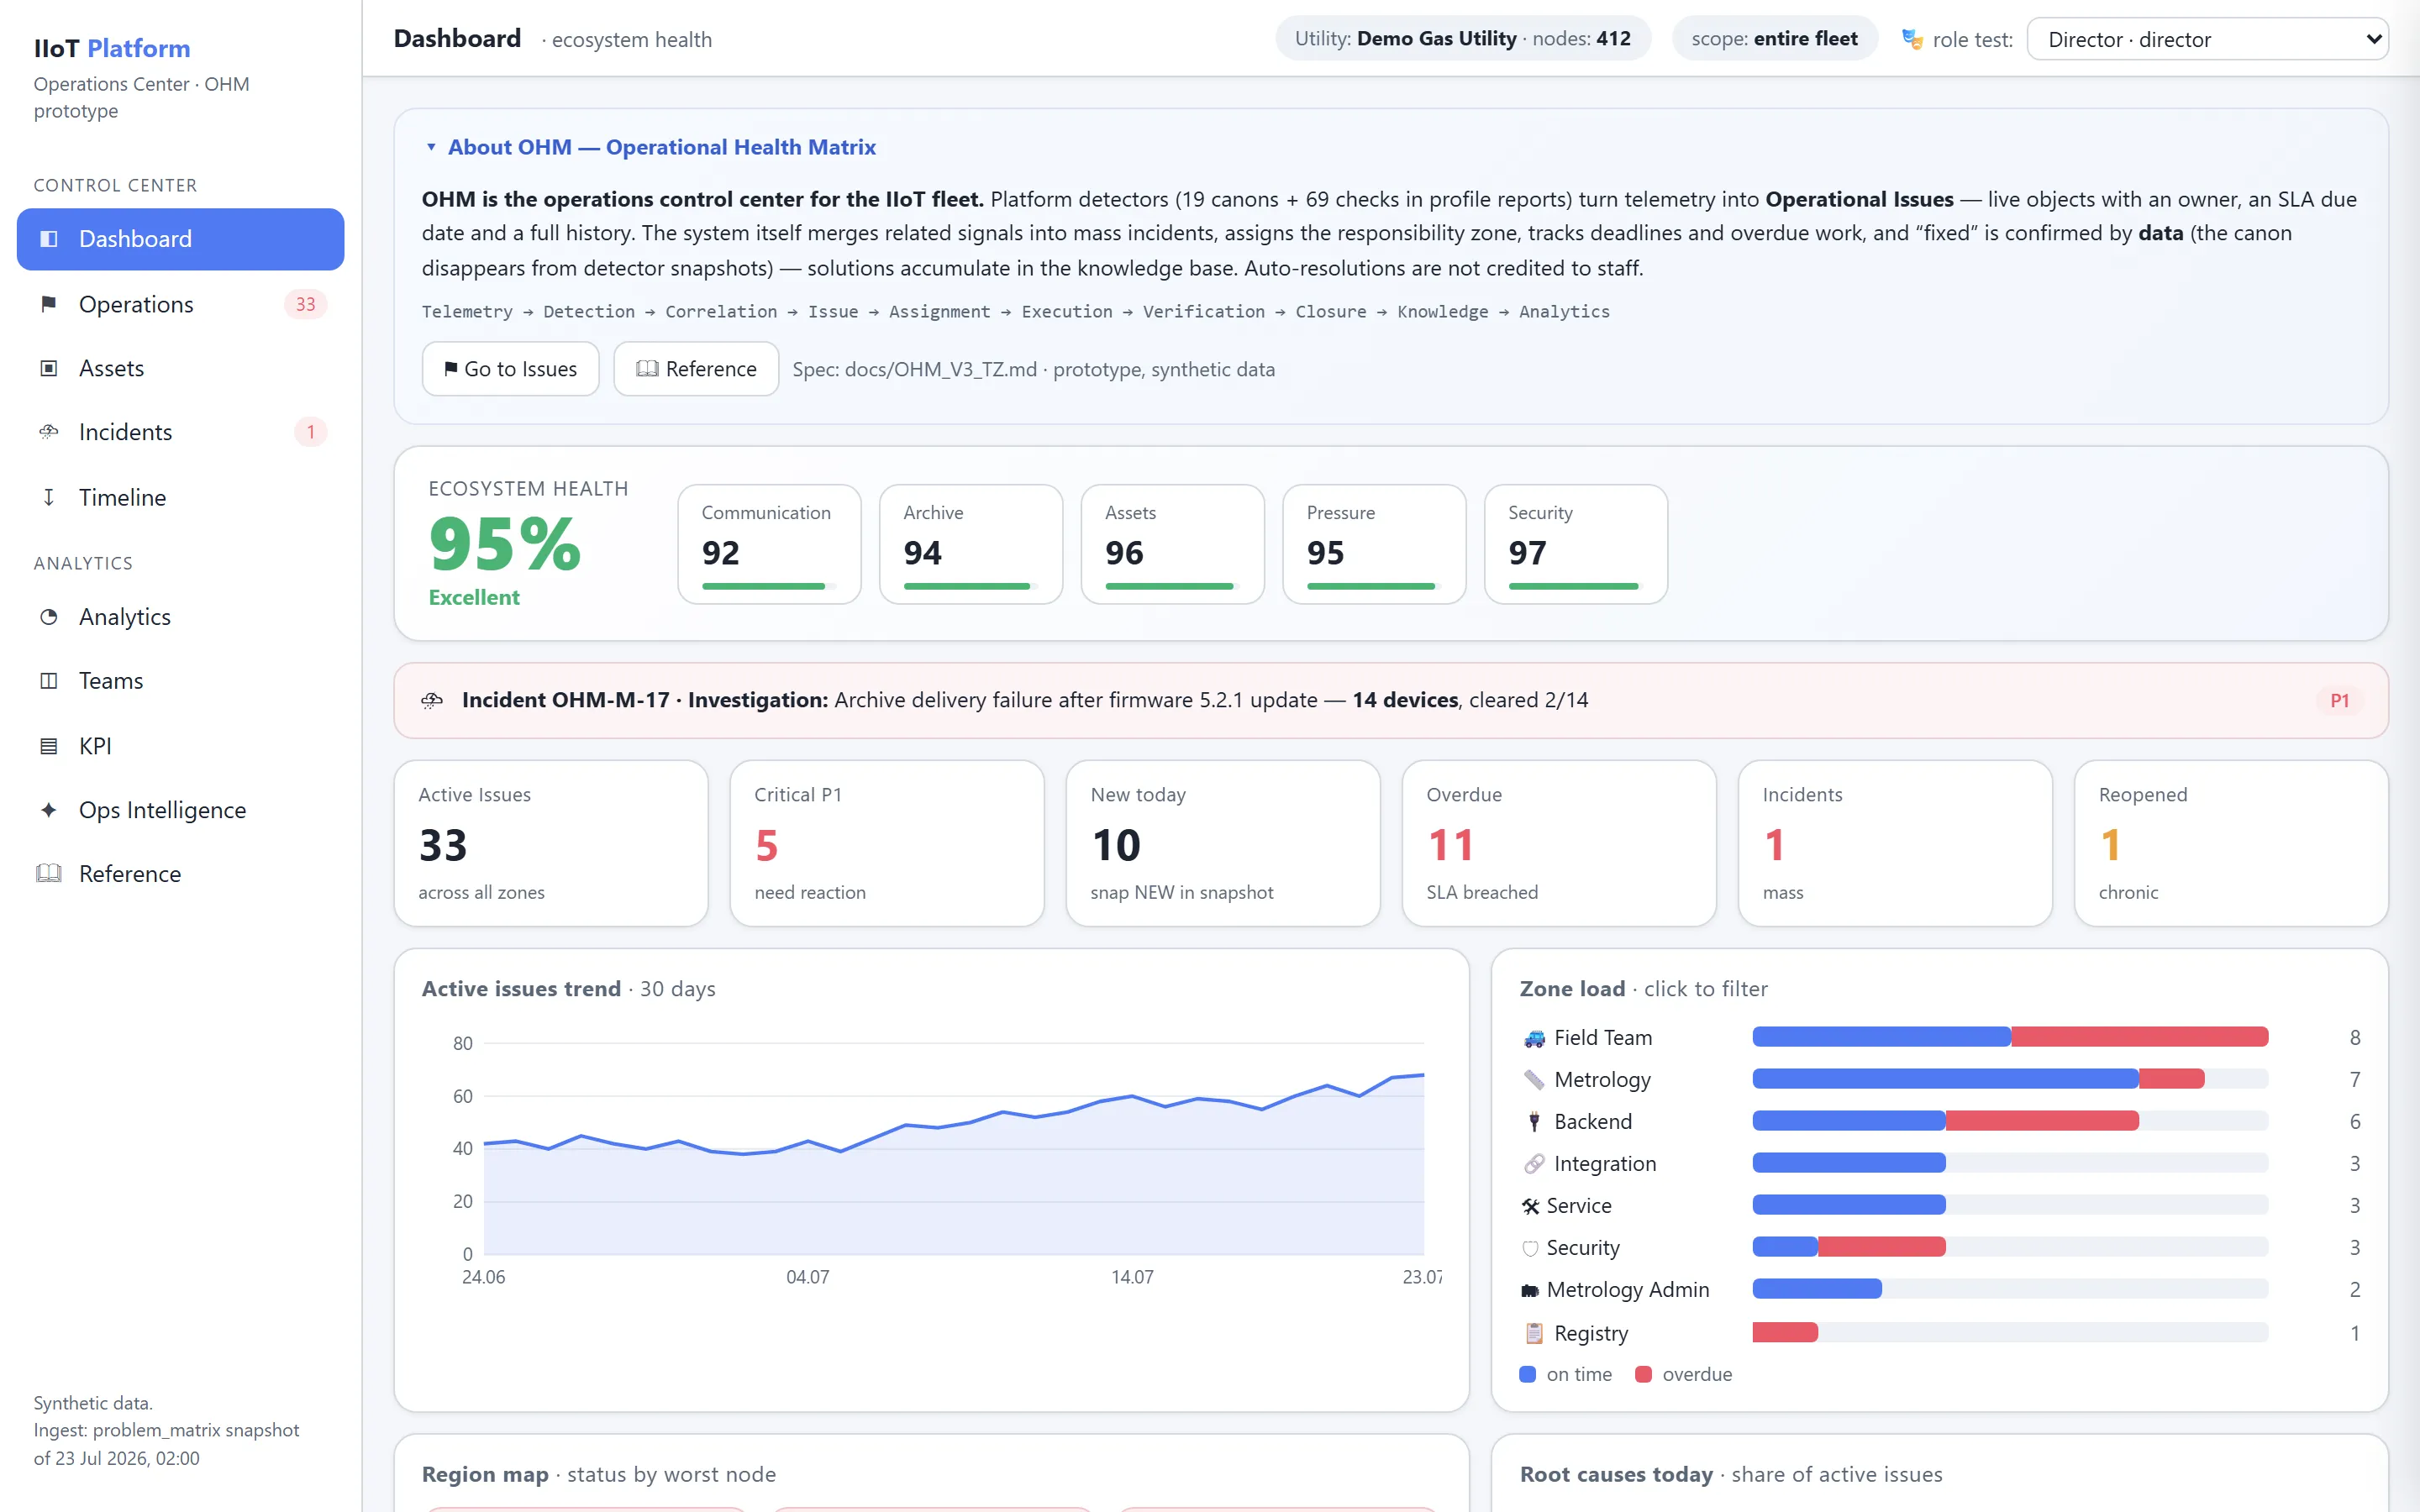Select the Dashboard menu item
Image resolution: width=2420 pixels, height=1512 pixels.
(x=180, y=239)
